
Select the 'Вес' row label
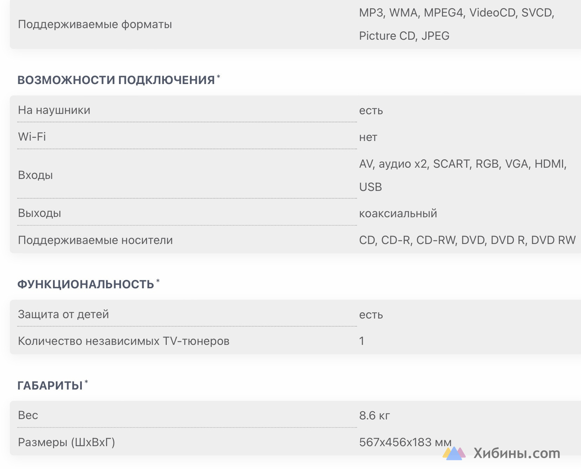point(28,415)
